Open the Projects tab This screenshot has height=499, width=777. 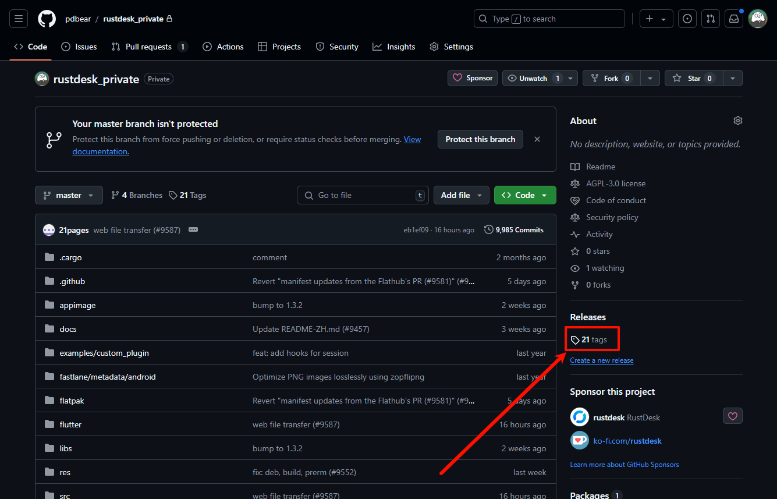click(279, 47)
